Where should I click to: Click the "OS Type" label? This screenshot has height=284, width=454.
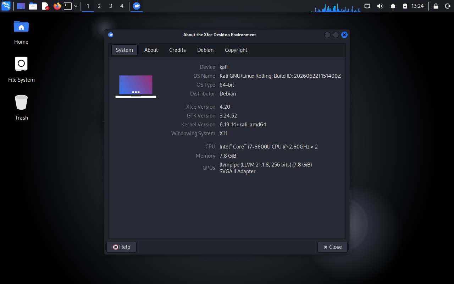click(x=206, y=85)
